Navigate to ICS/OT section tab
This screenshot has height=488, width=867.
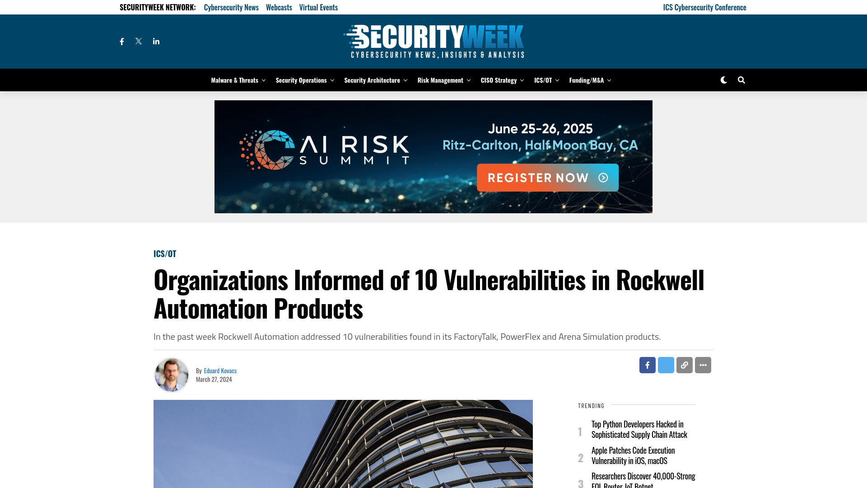[x=543, y=80]
